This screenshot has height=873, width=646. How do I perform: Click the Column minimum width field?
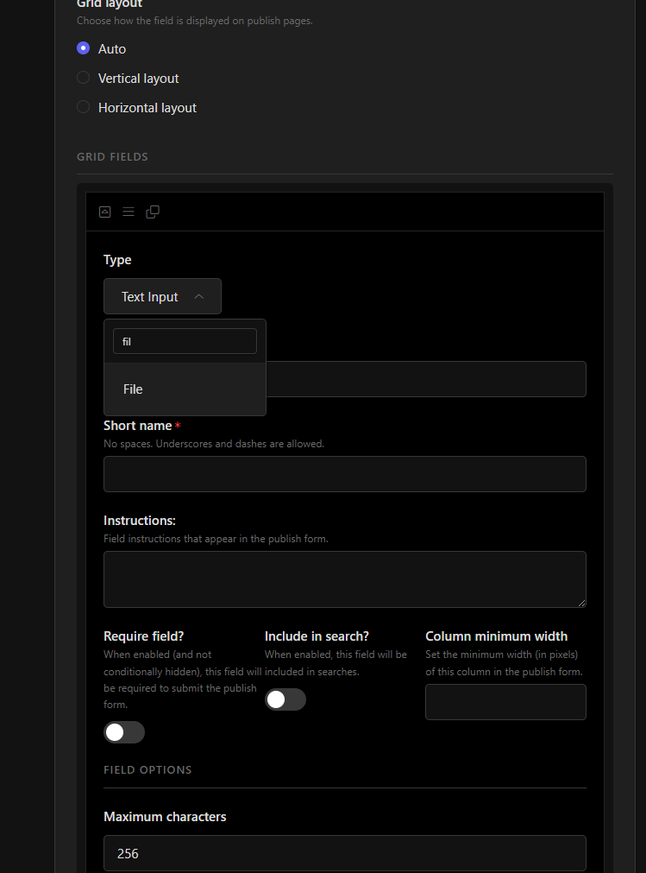coord(505,702)
